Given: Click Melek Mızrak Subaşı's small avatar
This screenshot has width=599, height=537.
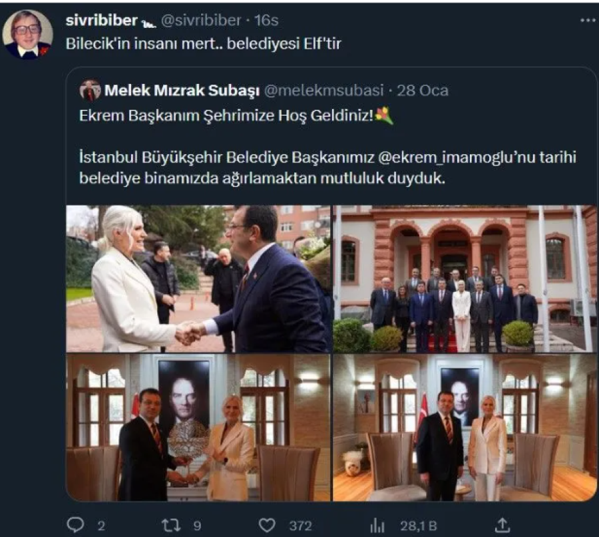Looking at the screenshot, I should click(90, 90).
